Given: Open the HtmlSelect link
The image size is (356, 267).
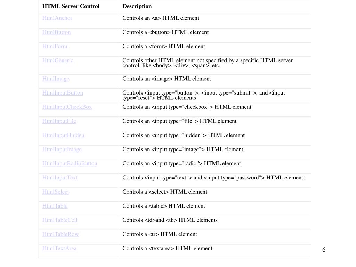Looking at the screenshot, I should [x=56, y=192].
